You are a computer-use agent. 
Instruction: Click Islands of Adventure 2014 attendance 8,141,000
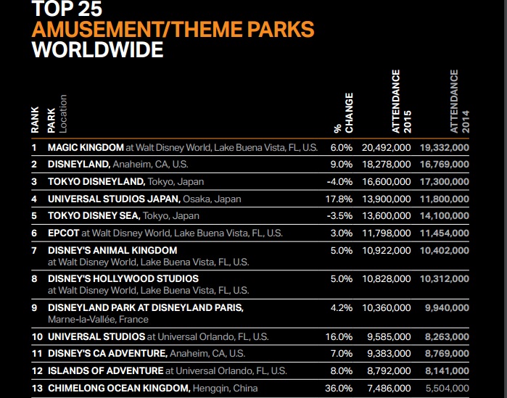[444, 371]
